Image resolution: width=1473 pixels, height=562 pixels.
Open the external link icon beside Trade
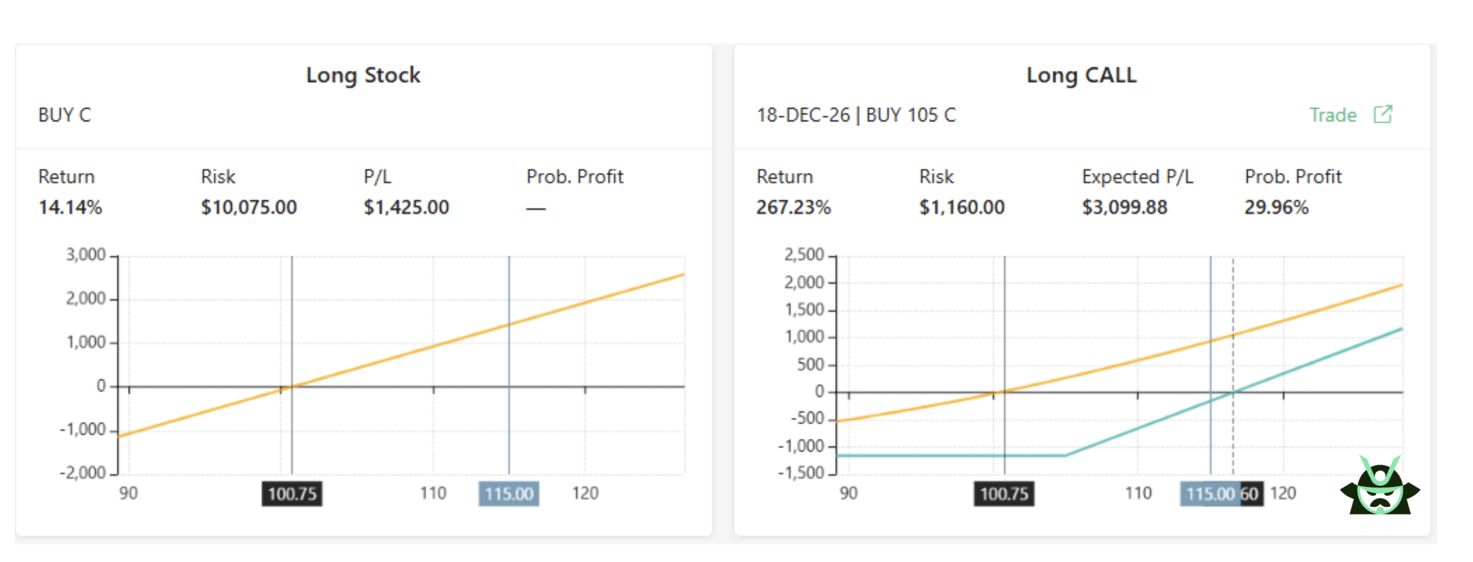(1383, 115)
